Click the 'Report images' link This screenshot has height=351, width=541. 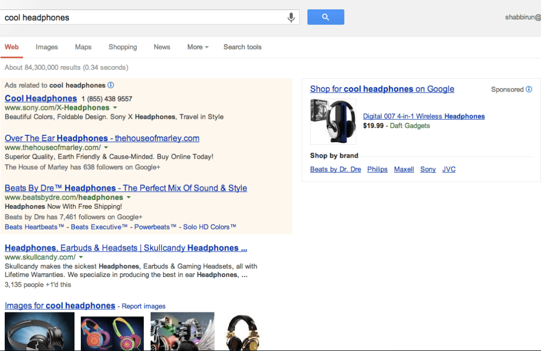tap(144, 306)
